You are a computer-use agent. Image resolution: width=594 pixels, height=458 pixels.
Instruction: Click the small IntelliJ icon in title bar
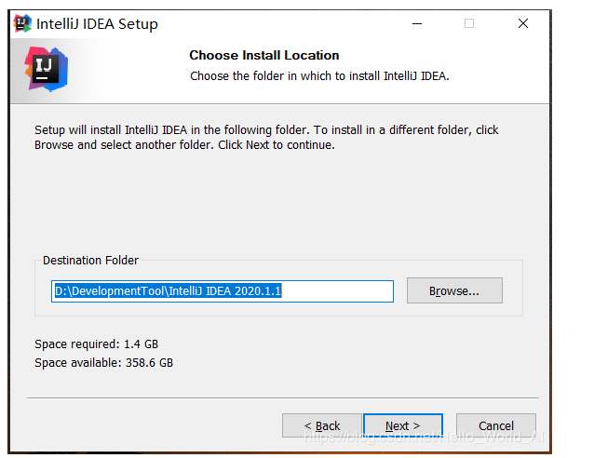[x=22, y=23]
